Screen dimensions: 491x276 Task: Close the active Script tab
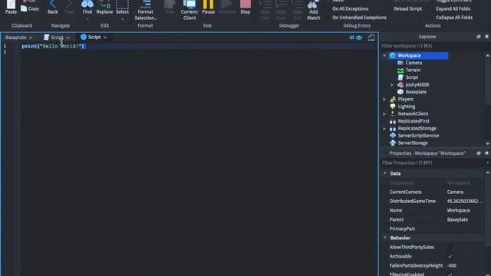tap(105, 38)
